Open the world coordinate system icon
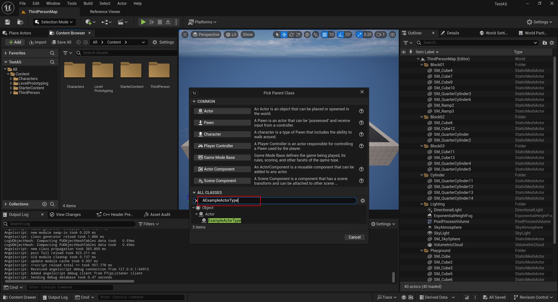Viewport: 558px width, 302px height. click(x=307, y=34)
